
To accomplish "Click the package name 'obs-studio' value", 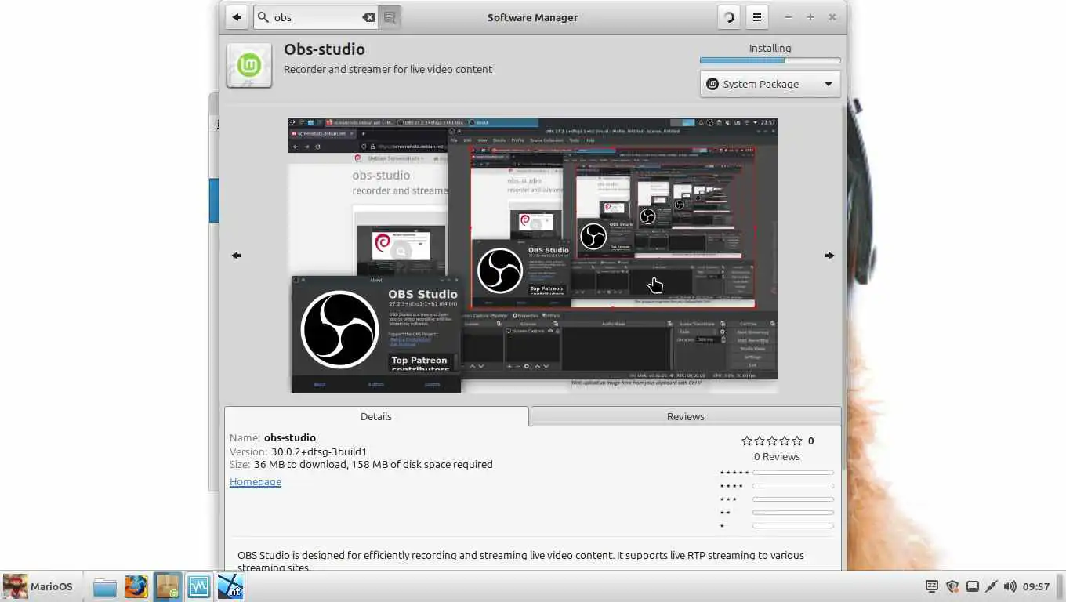I will click(290, 438).
